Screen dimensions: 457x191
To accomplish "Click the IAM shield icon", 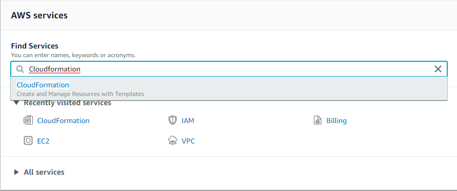I will [173, 121].
